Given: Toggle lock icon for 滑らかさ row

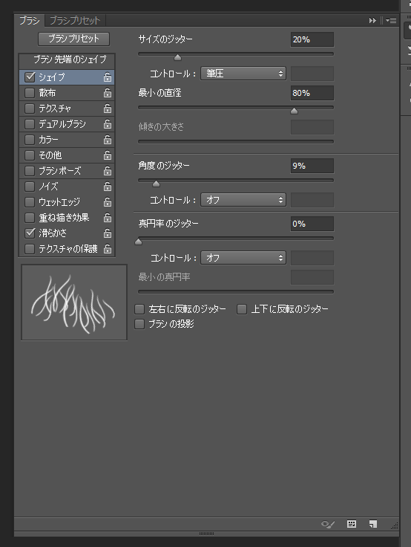Looking at the screenshot, I should pyautogui.click(x=108, y=233).
